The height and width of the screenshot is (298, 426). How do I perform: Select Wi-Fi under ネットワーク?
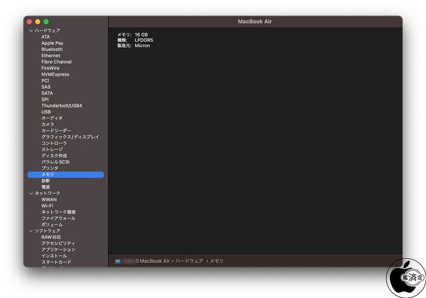47,206
